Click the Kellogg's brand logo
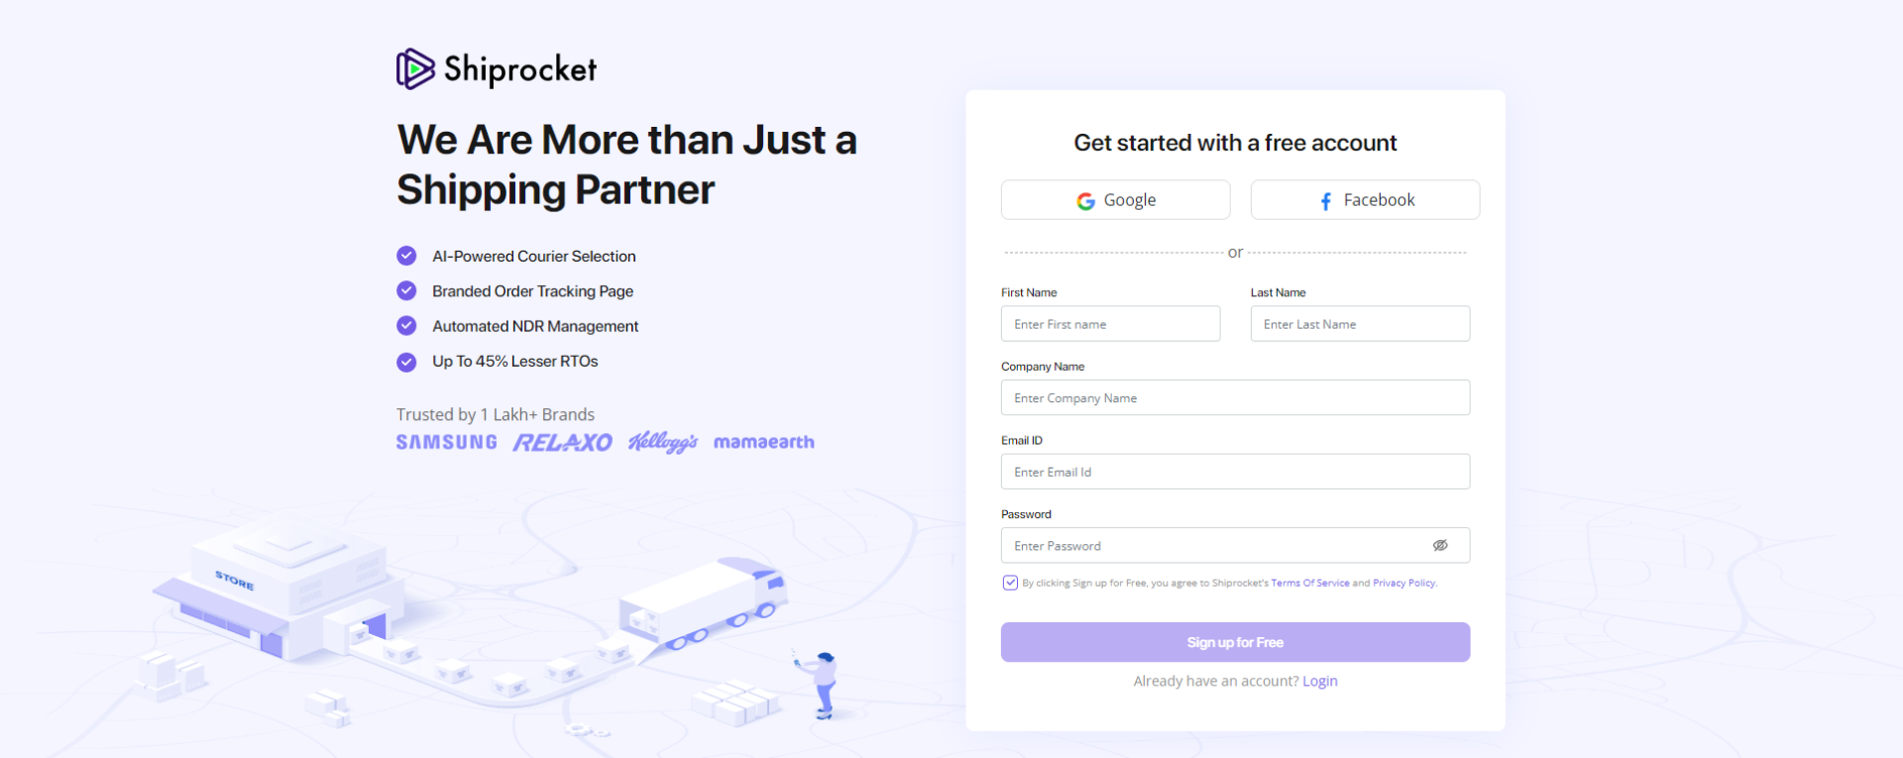The width and height of the screenshot is (1903, 758). click(663, 442)
